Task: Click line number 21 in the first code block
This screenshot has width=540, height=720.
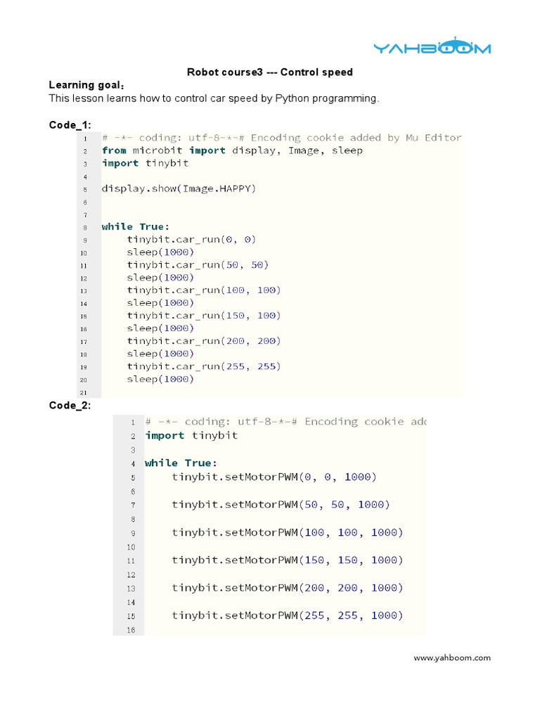Action: click(84, 392)
